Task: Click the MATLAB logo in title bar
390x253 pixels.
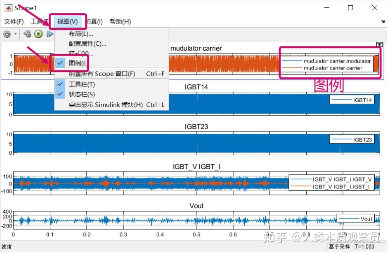Action: pyautogui.click(x=8, y=8)
